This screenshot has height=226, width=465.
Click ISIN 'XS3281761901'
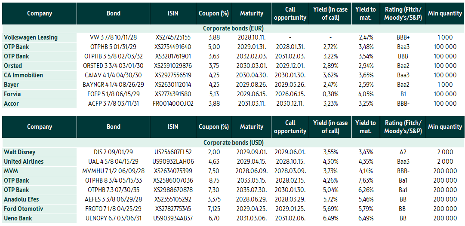tap(172, 56)
